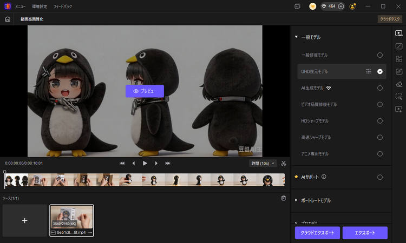This screenshot has height=243, width=406.
Task: Select the ビデオ品質修復モデル radio button
Action: pos(380,104)
